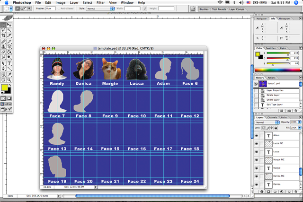This screenshot has height=202, width=303.
Task: Select the Layer Properties history state
Action: [276, 90]
